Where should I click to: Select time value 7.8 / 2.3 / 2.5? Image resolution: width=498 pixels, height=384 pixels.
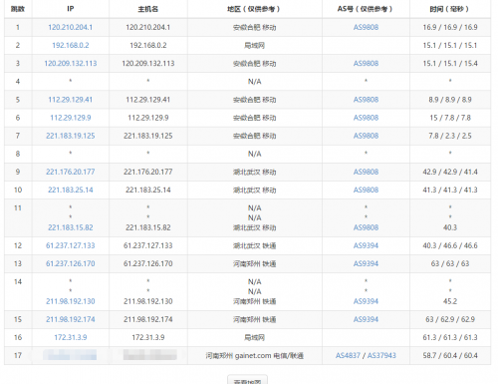tap(450, 136)
